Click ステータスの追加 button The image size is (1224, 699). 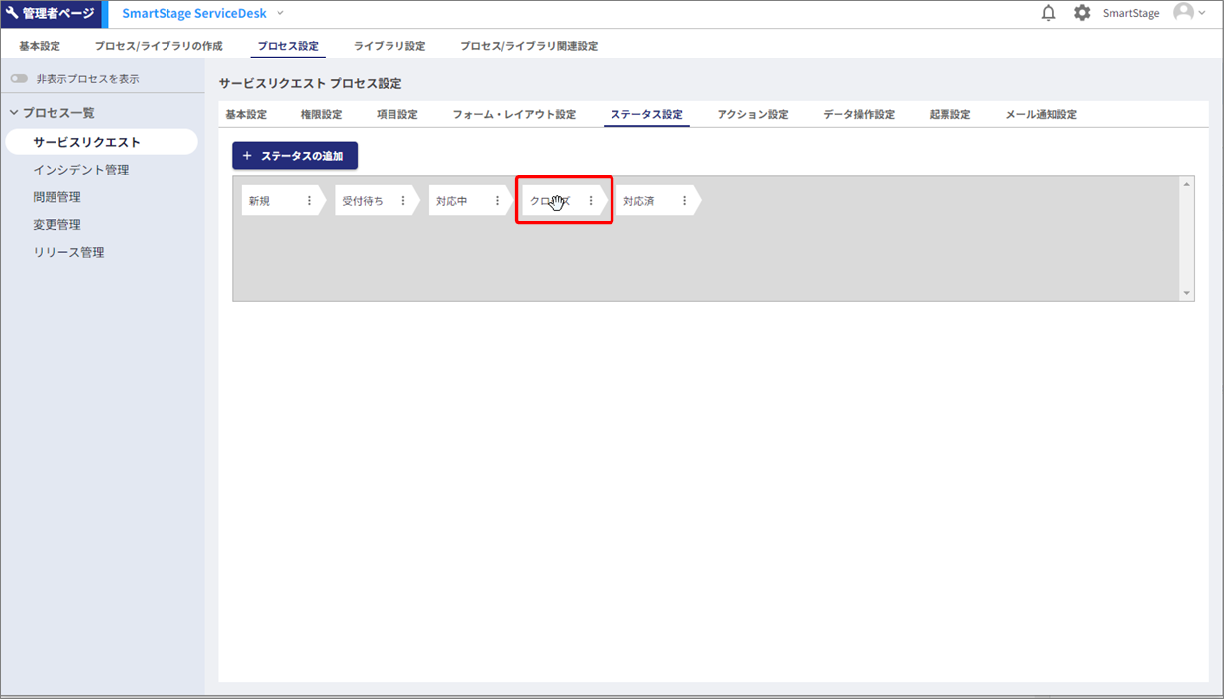click(x=294, y=156)
